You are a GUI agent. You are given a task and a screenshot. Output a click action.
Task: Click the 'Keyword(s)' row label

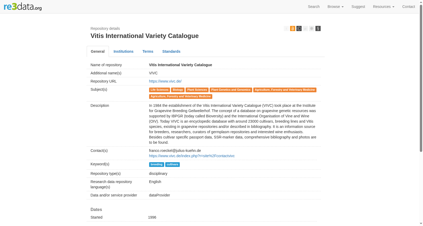click(100, 164)
